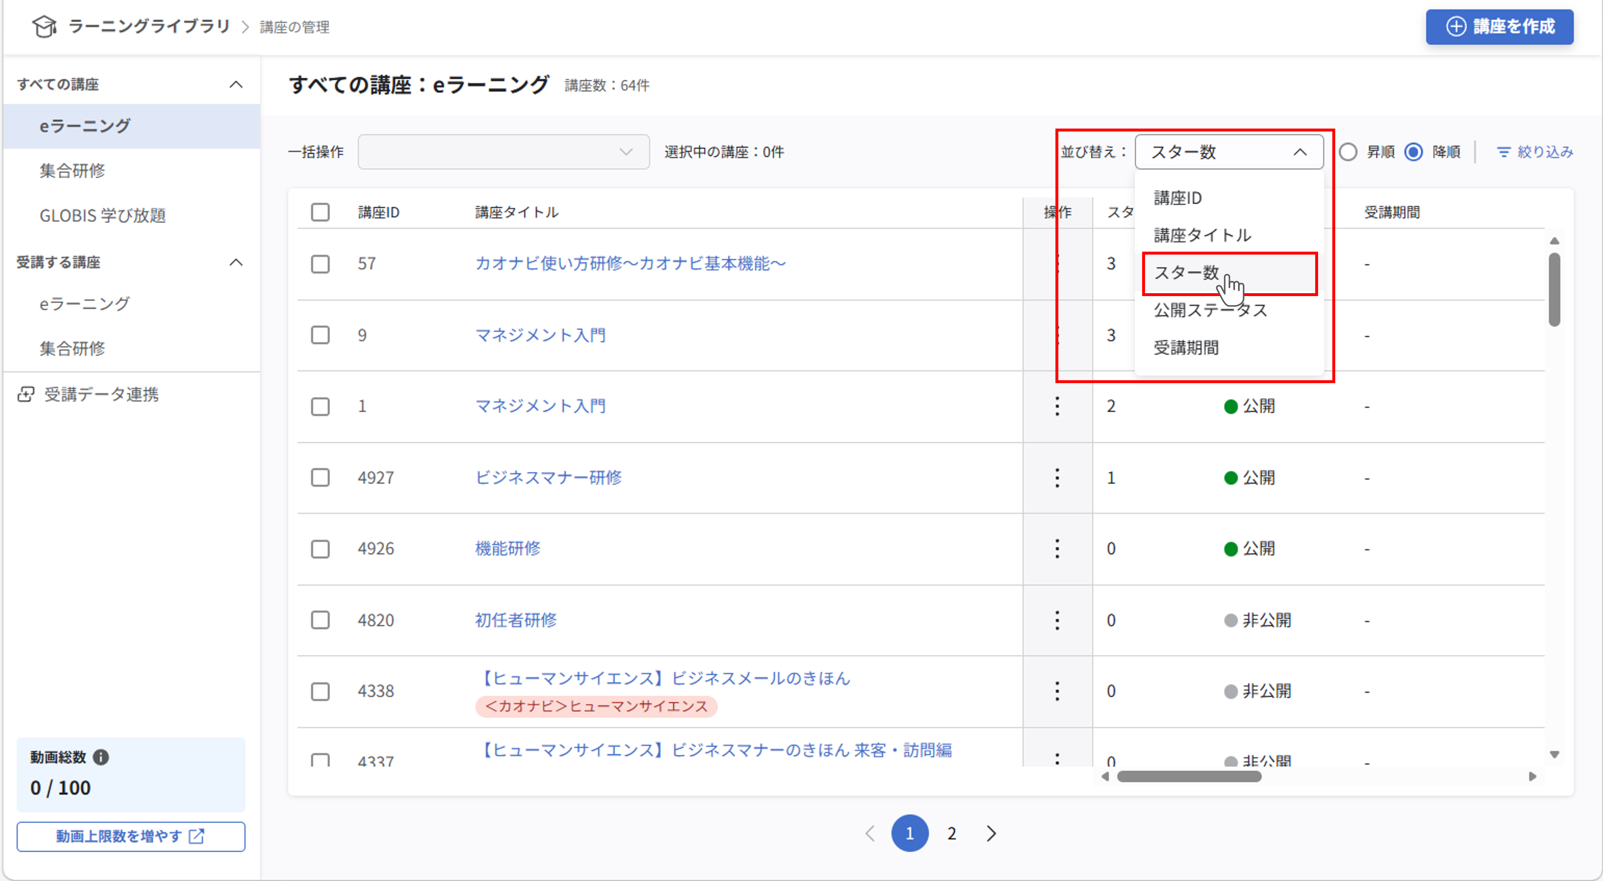This screenshot has width=1603, height=881.
Task: Open course 機能研修
Action: click(x=508, y=549)
